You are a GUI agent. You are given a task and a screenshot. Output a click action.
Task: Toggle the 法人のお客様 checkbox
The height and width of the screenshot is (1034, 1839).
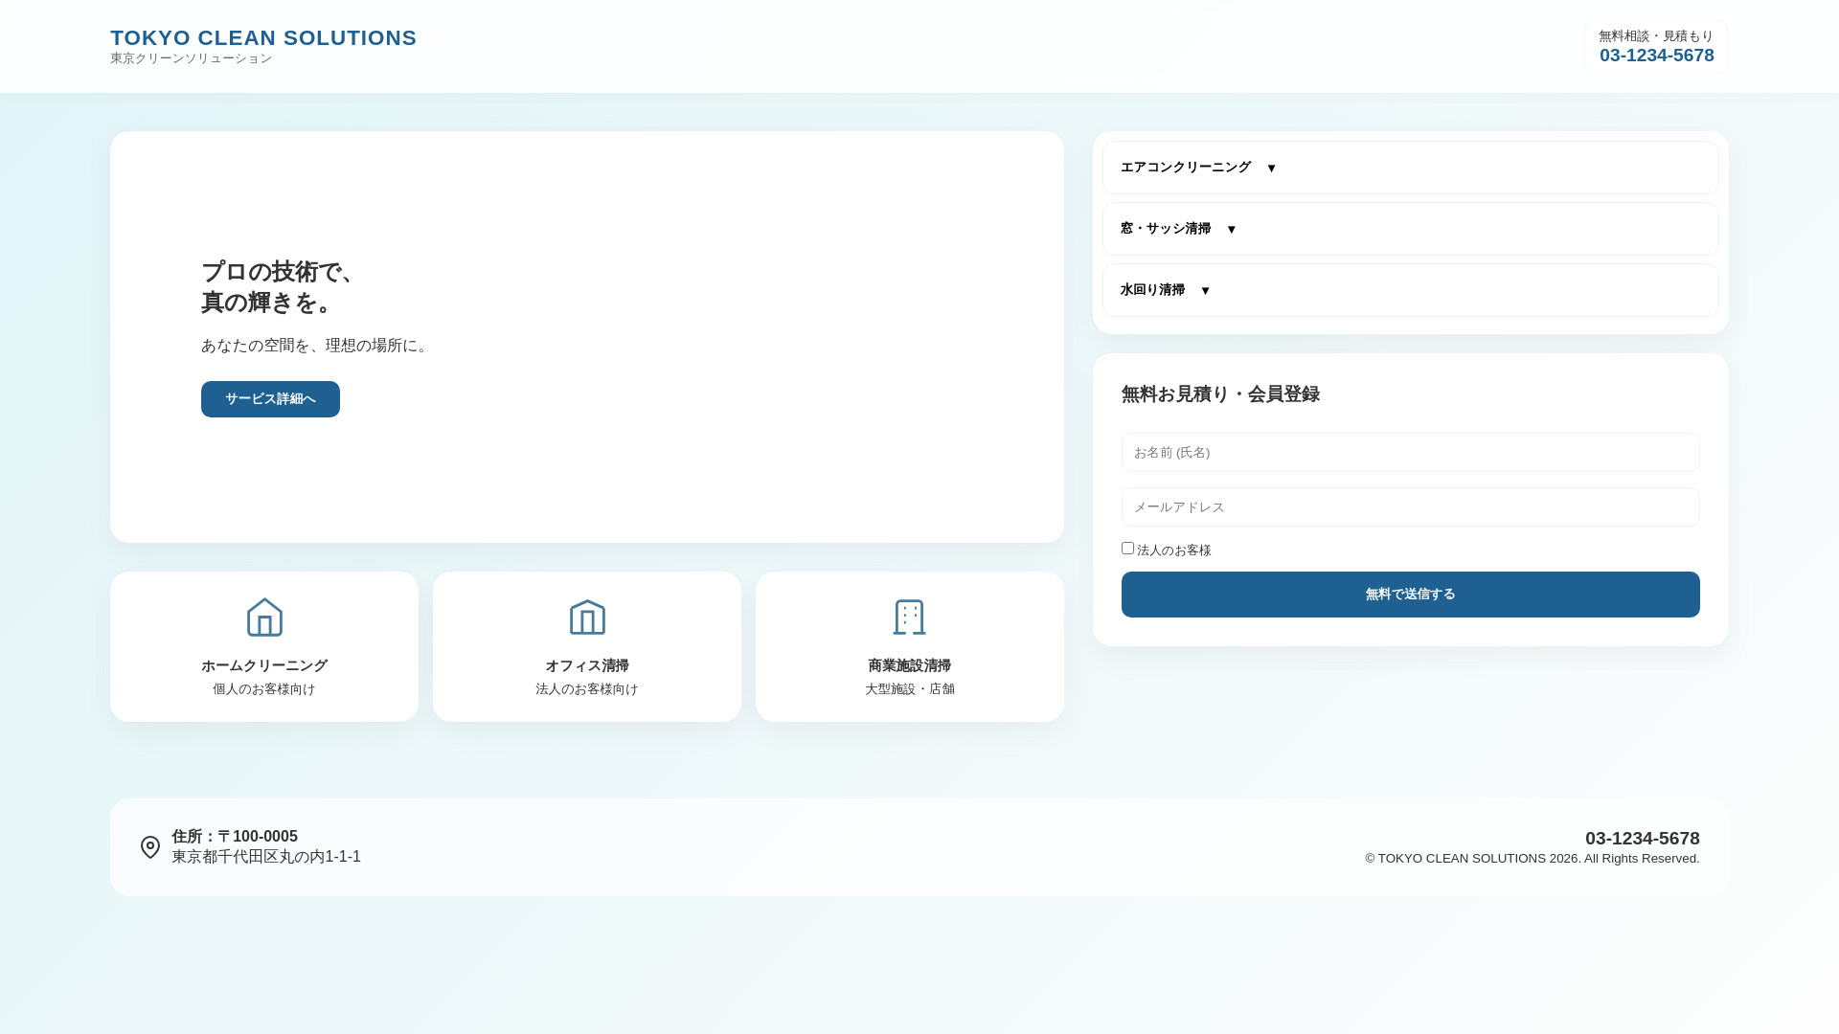click(x=1127, y=549)
